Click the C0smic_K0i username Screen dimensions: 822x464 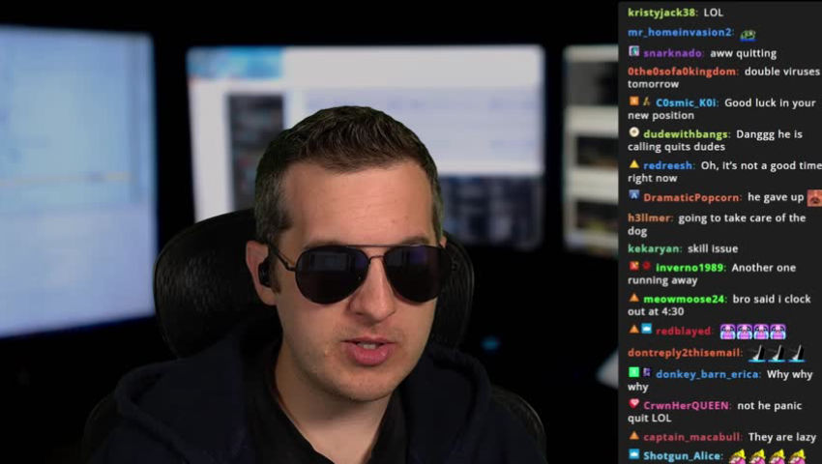coord(687,103)
